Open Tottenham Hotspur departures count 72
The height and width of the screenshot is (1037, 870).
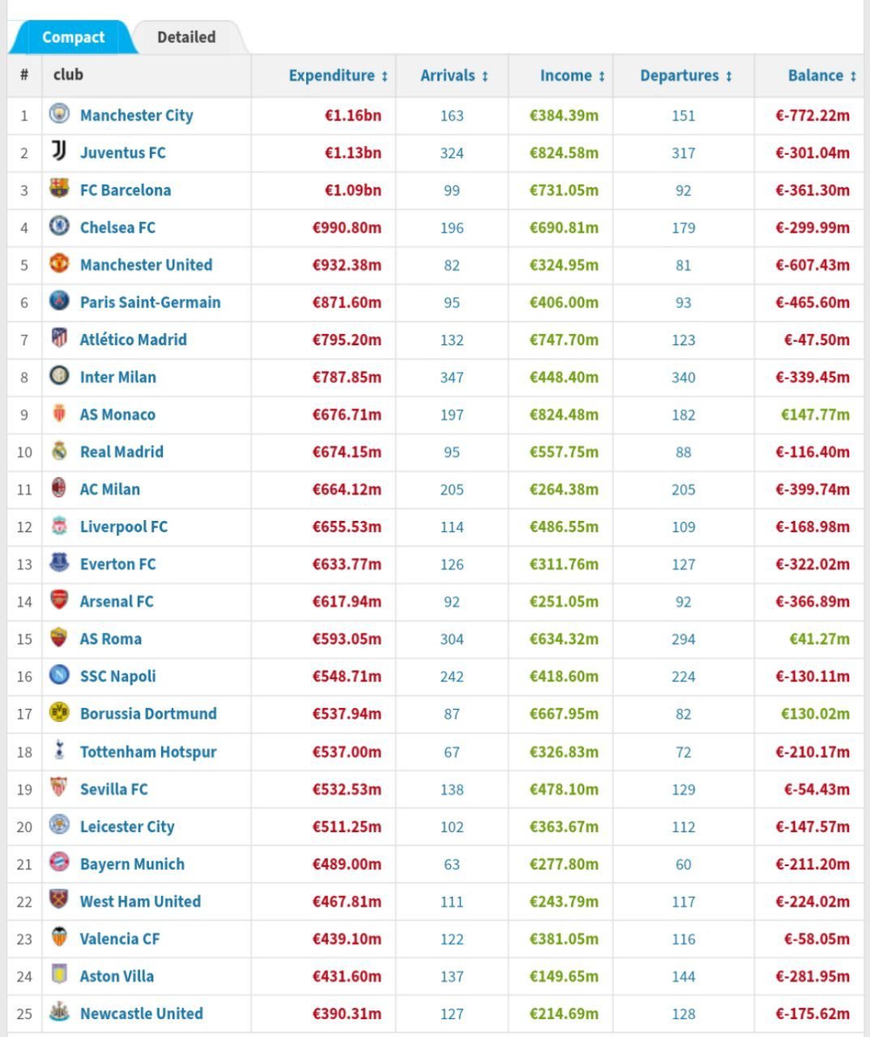(x=683, y=753)
